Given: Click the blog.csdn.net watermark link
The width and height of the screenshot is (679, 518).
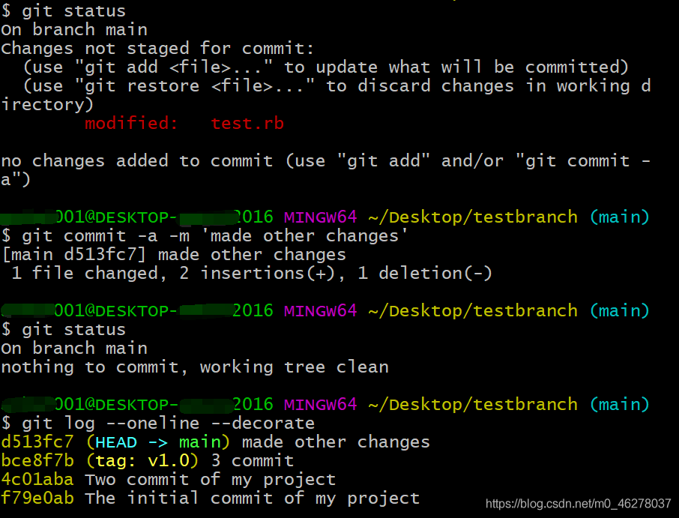Looking at the screenshot, I should tap(578, 504).
